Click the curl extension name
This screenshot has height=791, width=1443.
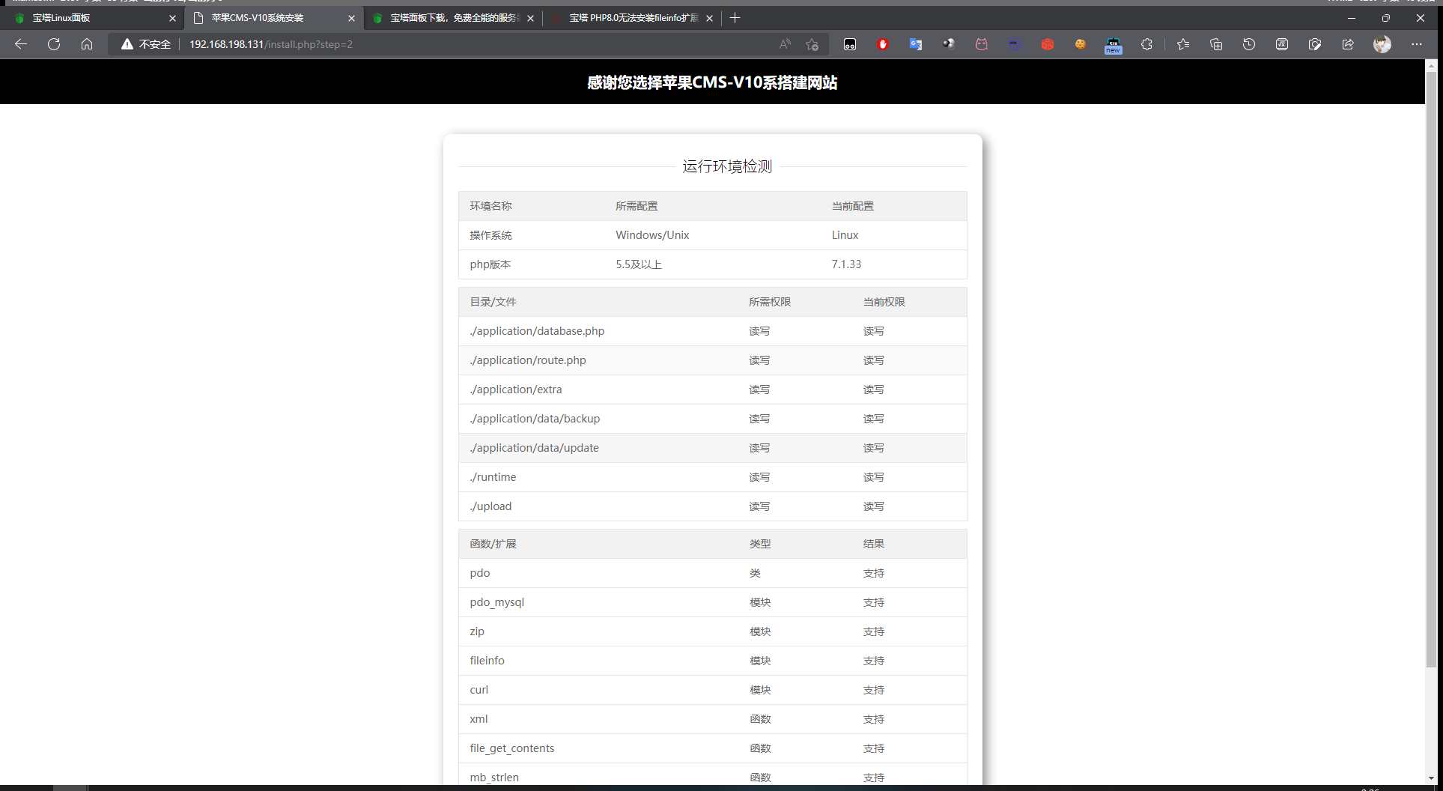coord(479,690)
